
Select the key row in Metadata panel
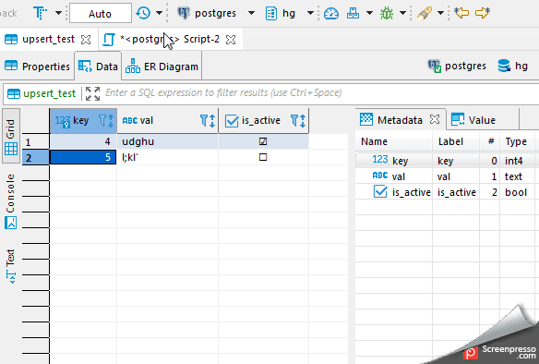click(447, 161)
